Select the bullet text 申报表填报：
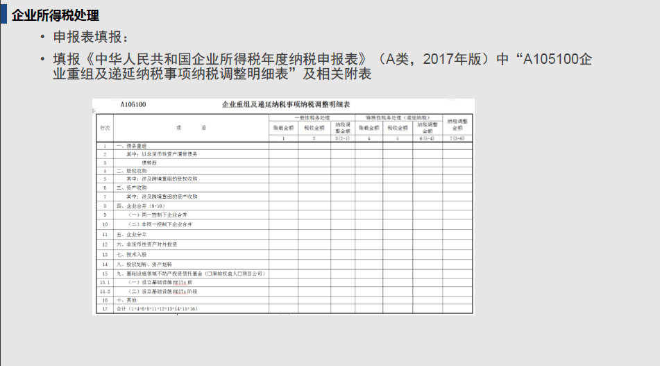 pos(90,37)
